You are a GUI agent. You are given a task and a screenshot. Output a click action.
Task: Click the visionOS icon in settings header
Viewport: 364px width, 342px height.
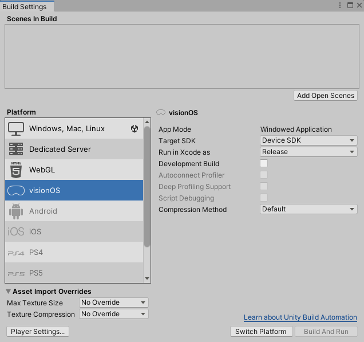pyautogui.click(x=161, y=112)
